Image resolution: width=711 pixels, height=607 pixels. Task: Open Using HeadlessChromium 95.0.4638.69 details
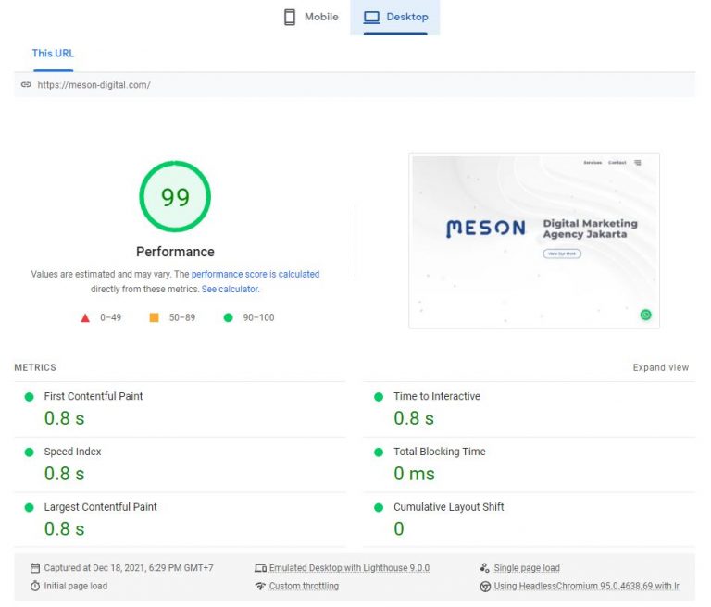point(586,586)
